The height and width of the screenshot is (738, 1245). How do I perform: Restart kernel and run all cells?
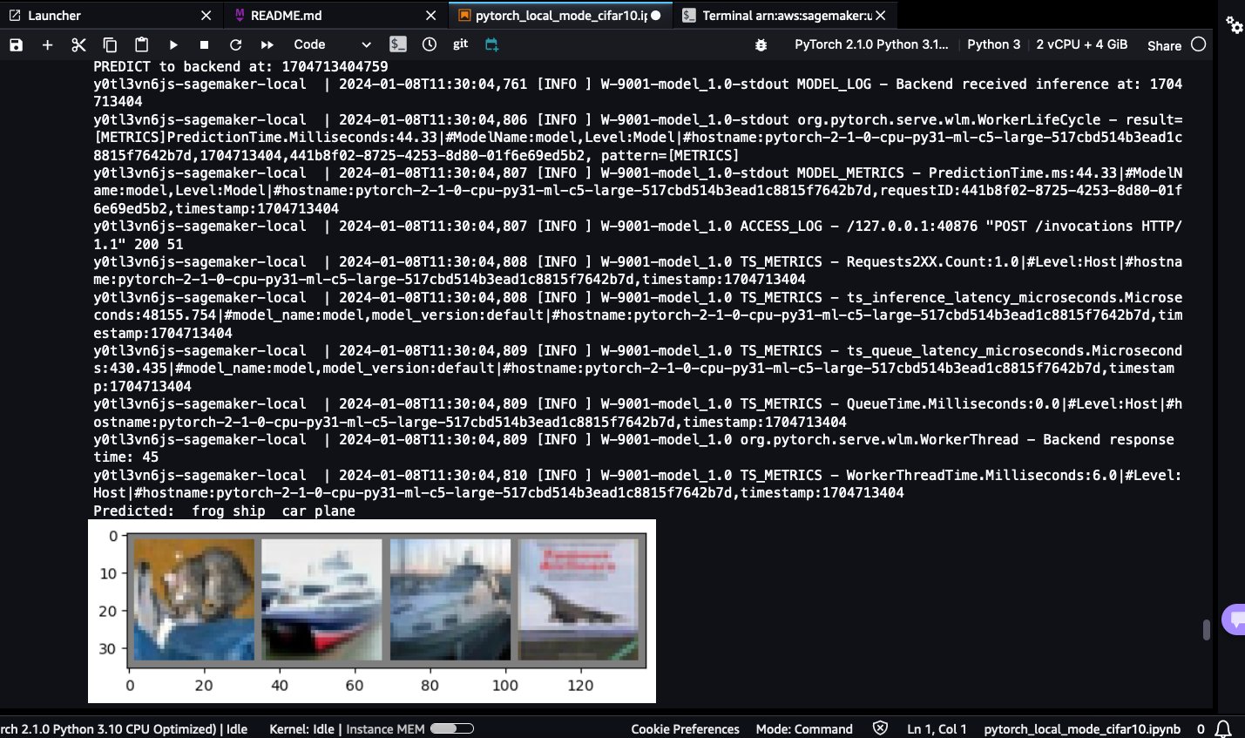point(267,44)
